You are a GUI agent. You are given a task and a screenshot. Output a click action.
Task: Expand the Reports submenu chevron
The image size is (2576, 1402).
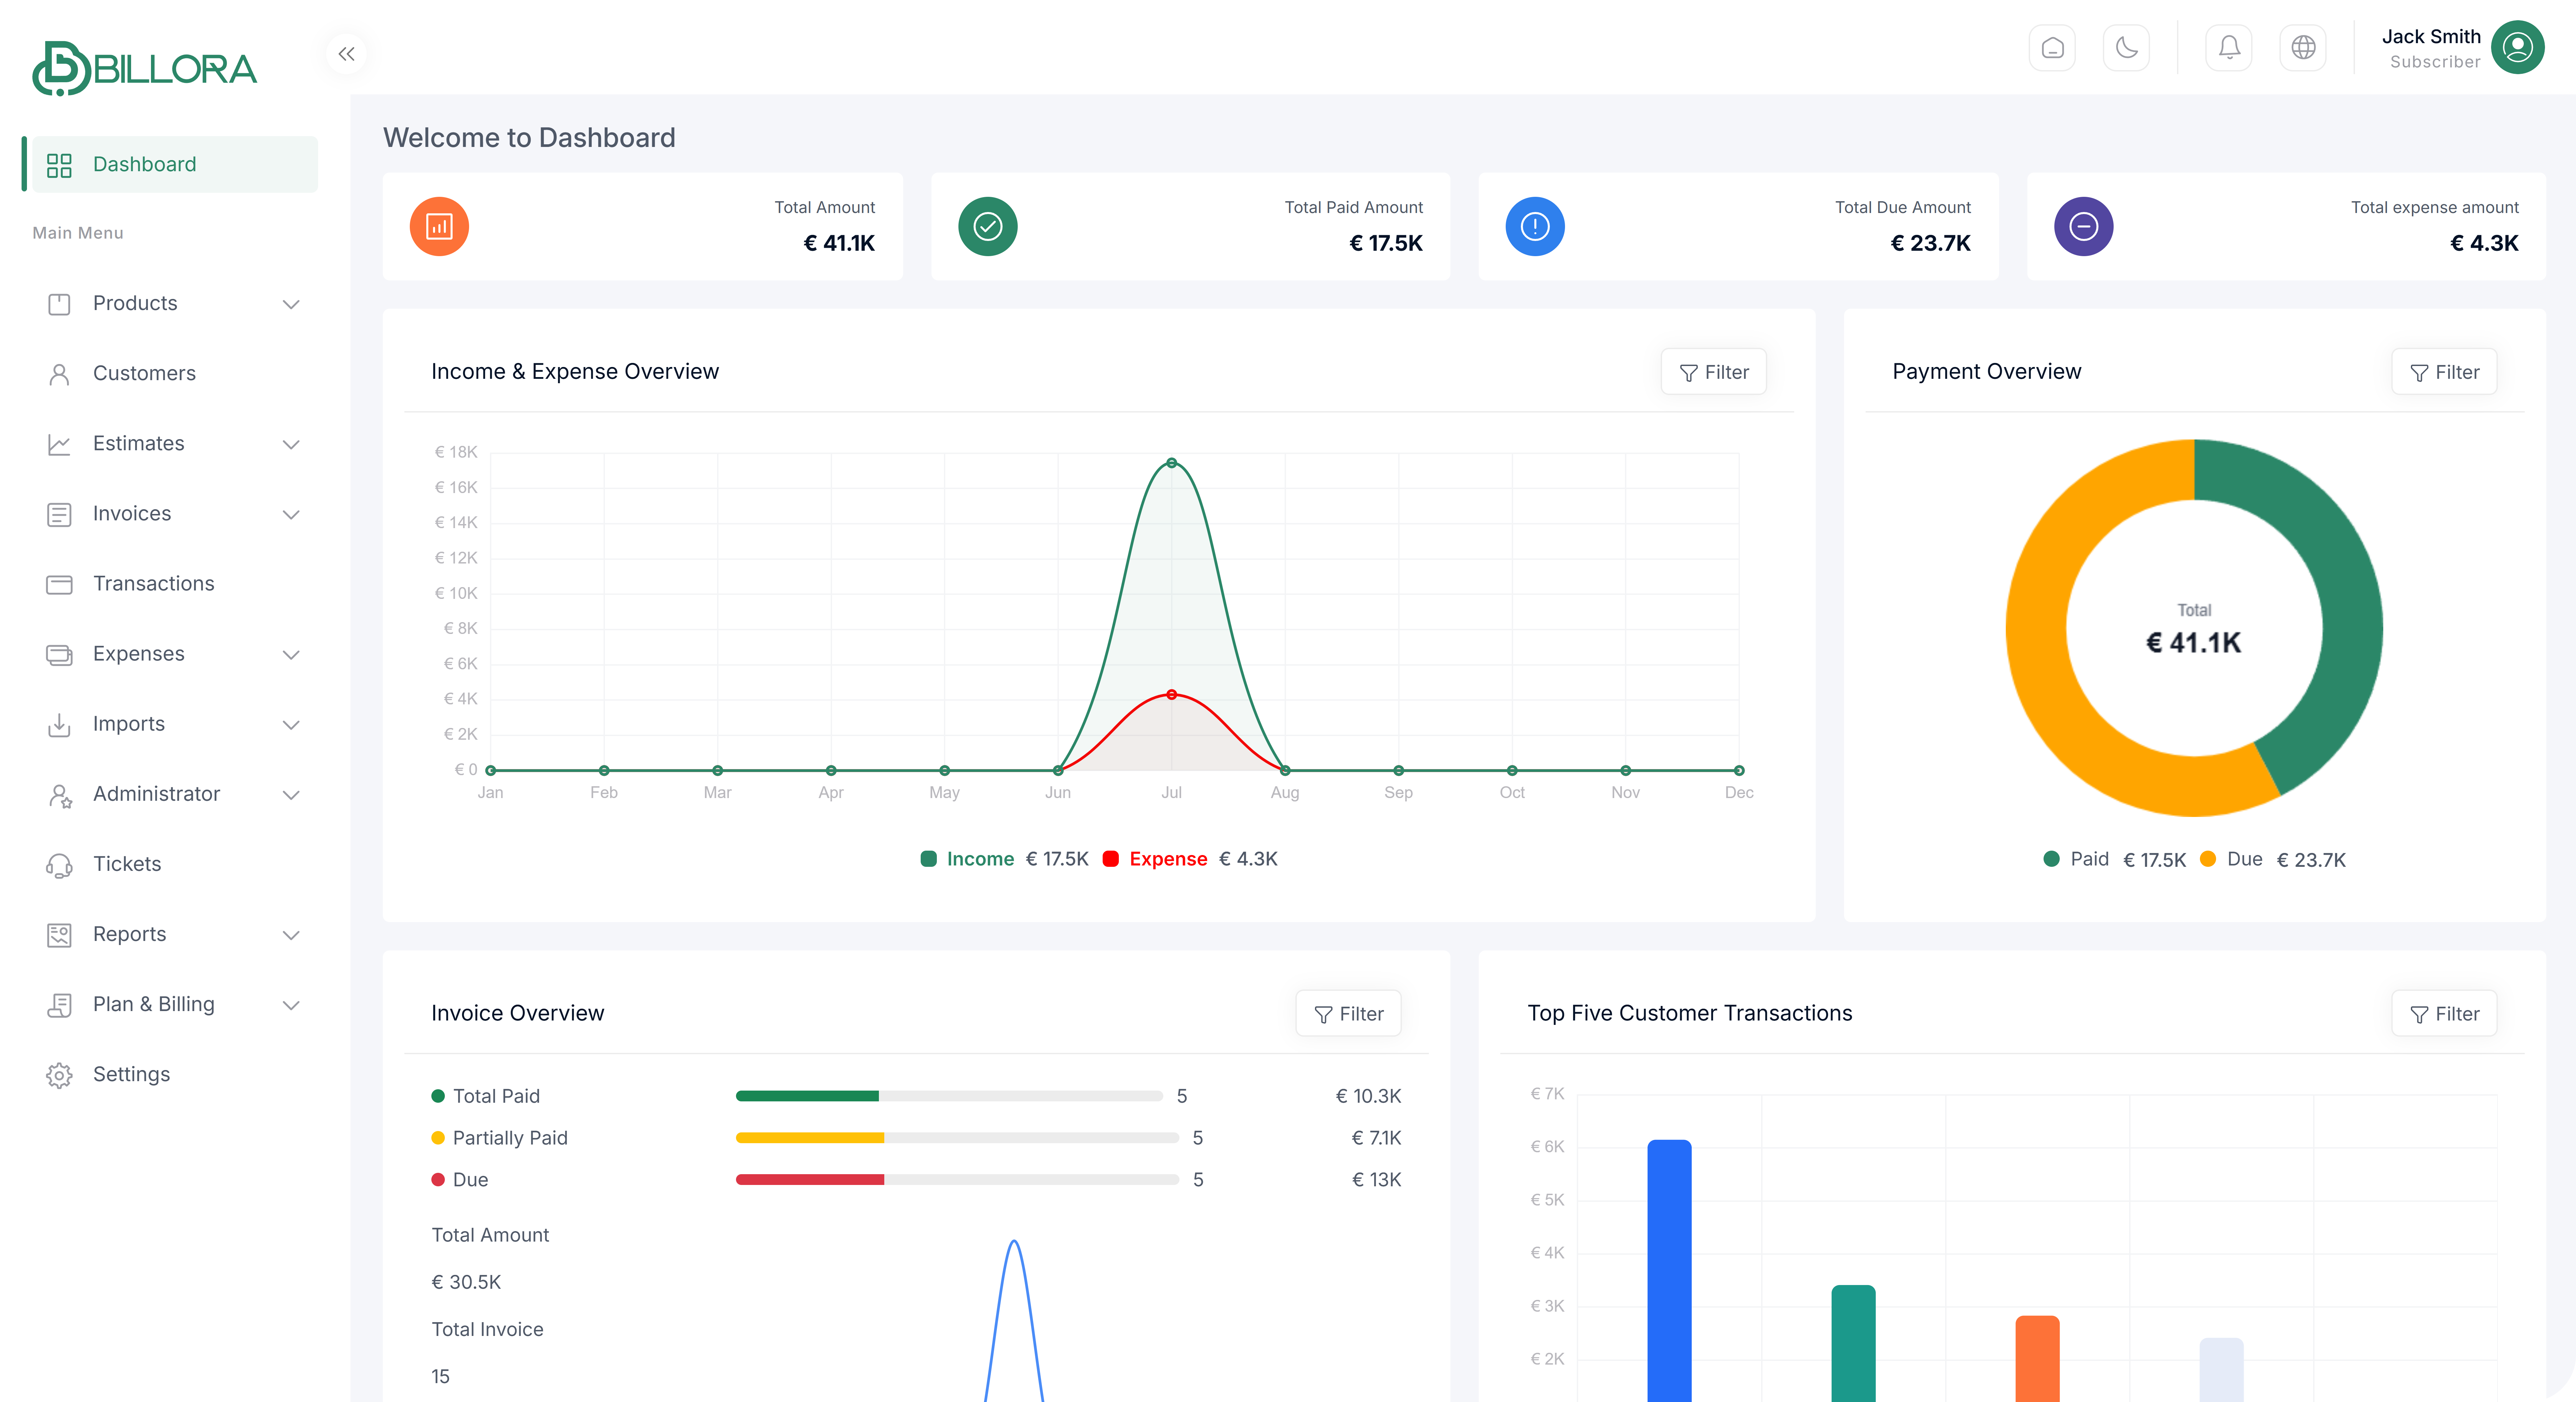click(291, 935)
